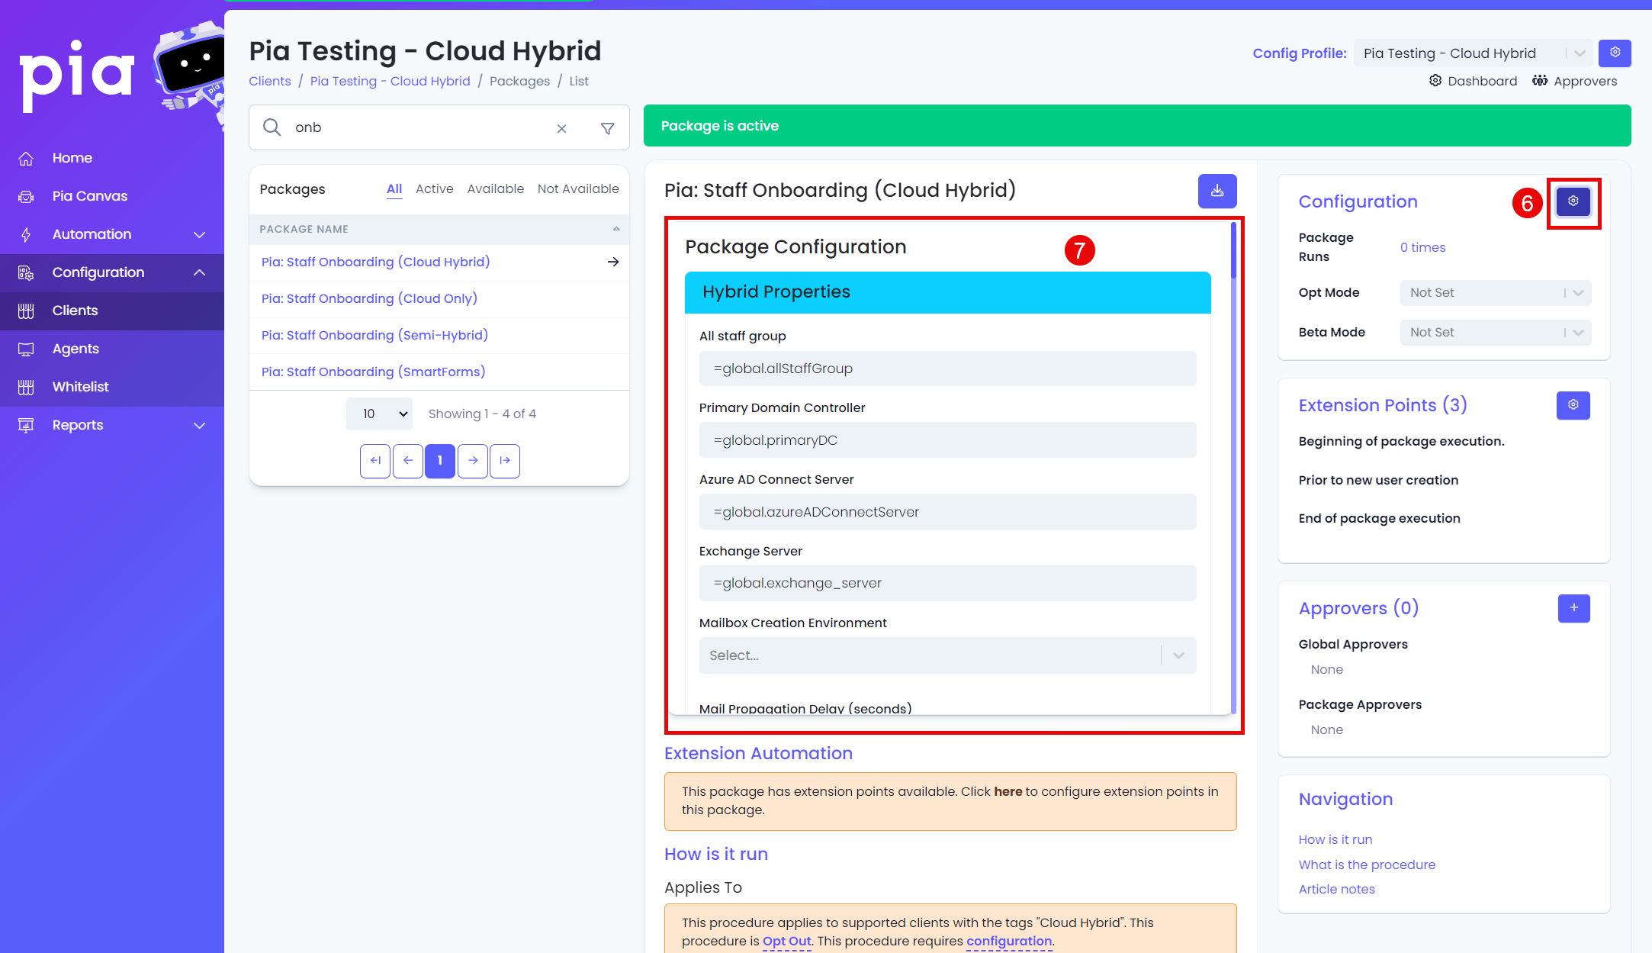Jump to How is it run

point(1335,839)
